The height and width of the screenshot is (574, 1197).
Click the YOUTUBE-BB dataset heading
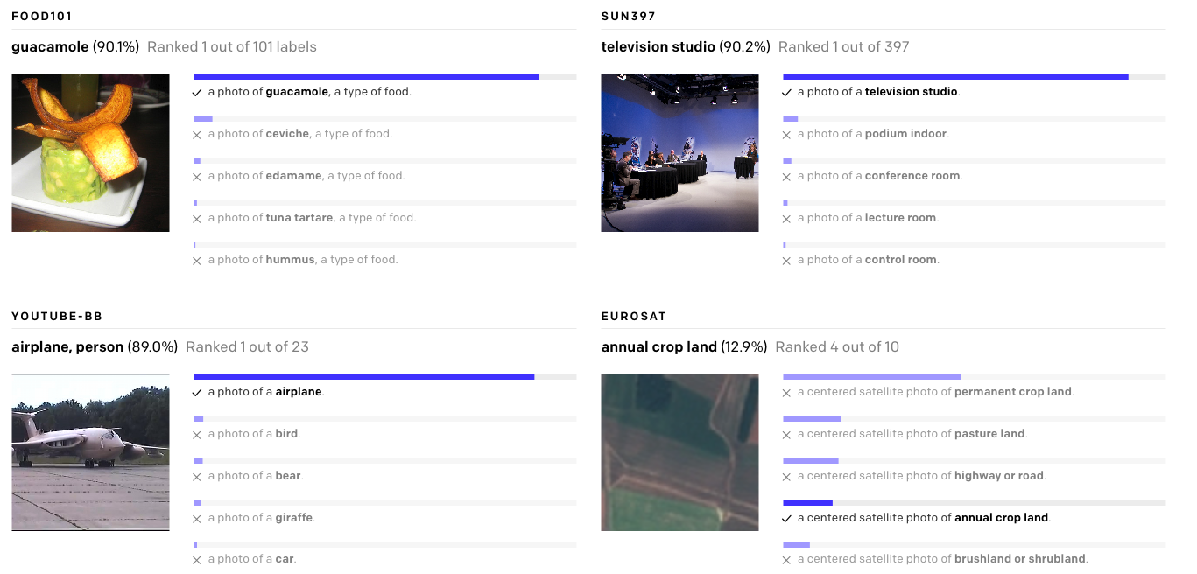(57, 316)
